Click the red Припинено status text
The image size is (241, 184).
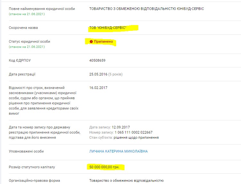pos(103,42)
